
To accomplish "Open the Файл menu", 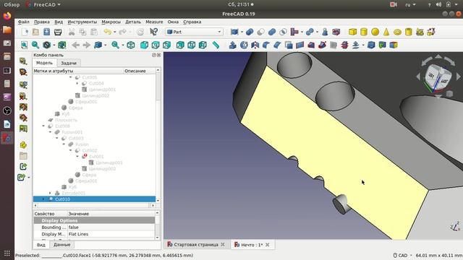I will coord(23,22).
